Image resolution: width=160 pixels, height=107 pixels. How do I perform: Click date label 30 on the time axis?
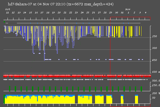[117, 13]
